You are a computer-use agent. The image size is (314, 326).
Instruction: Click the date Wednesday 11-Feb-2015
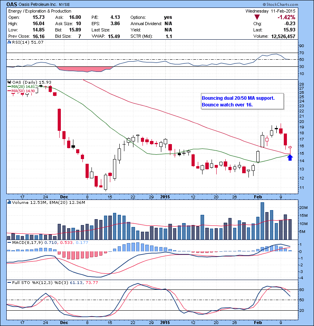point(270,11)
